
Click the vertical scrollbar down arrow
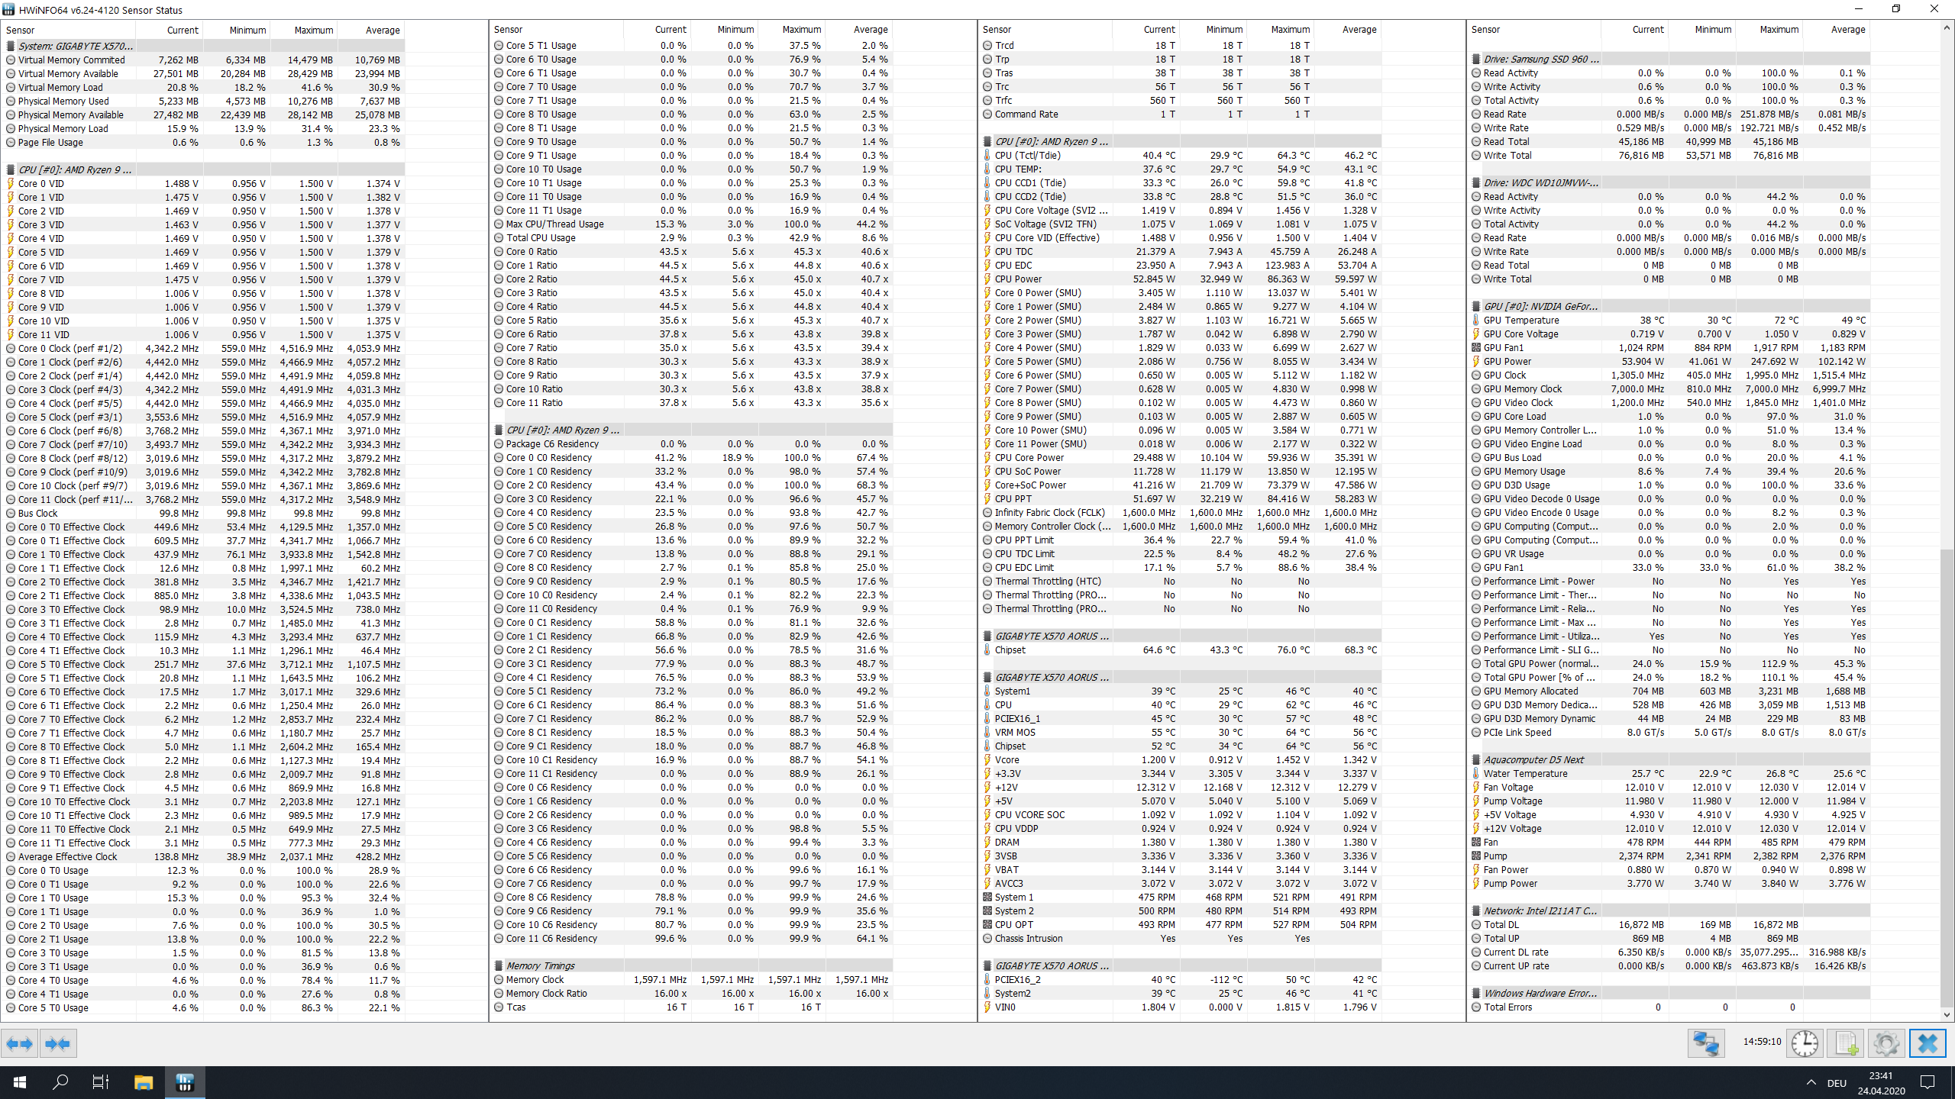1947,1015
